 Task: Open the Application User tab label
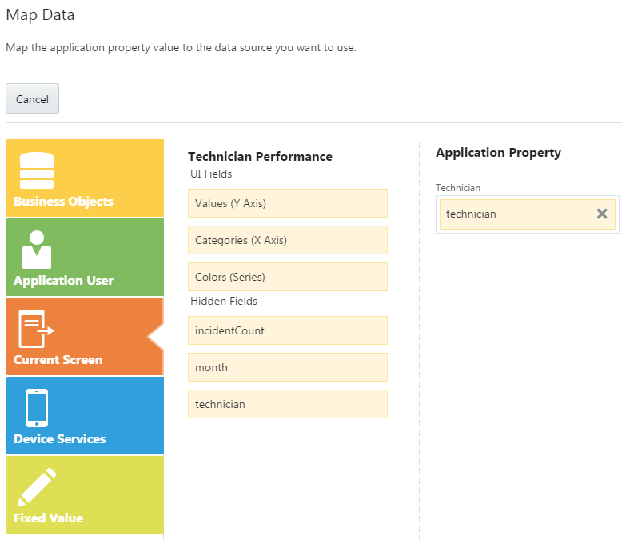click(x=63, y=281)
